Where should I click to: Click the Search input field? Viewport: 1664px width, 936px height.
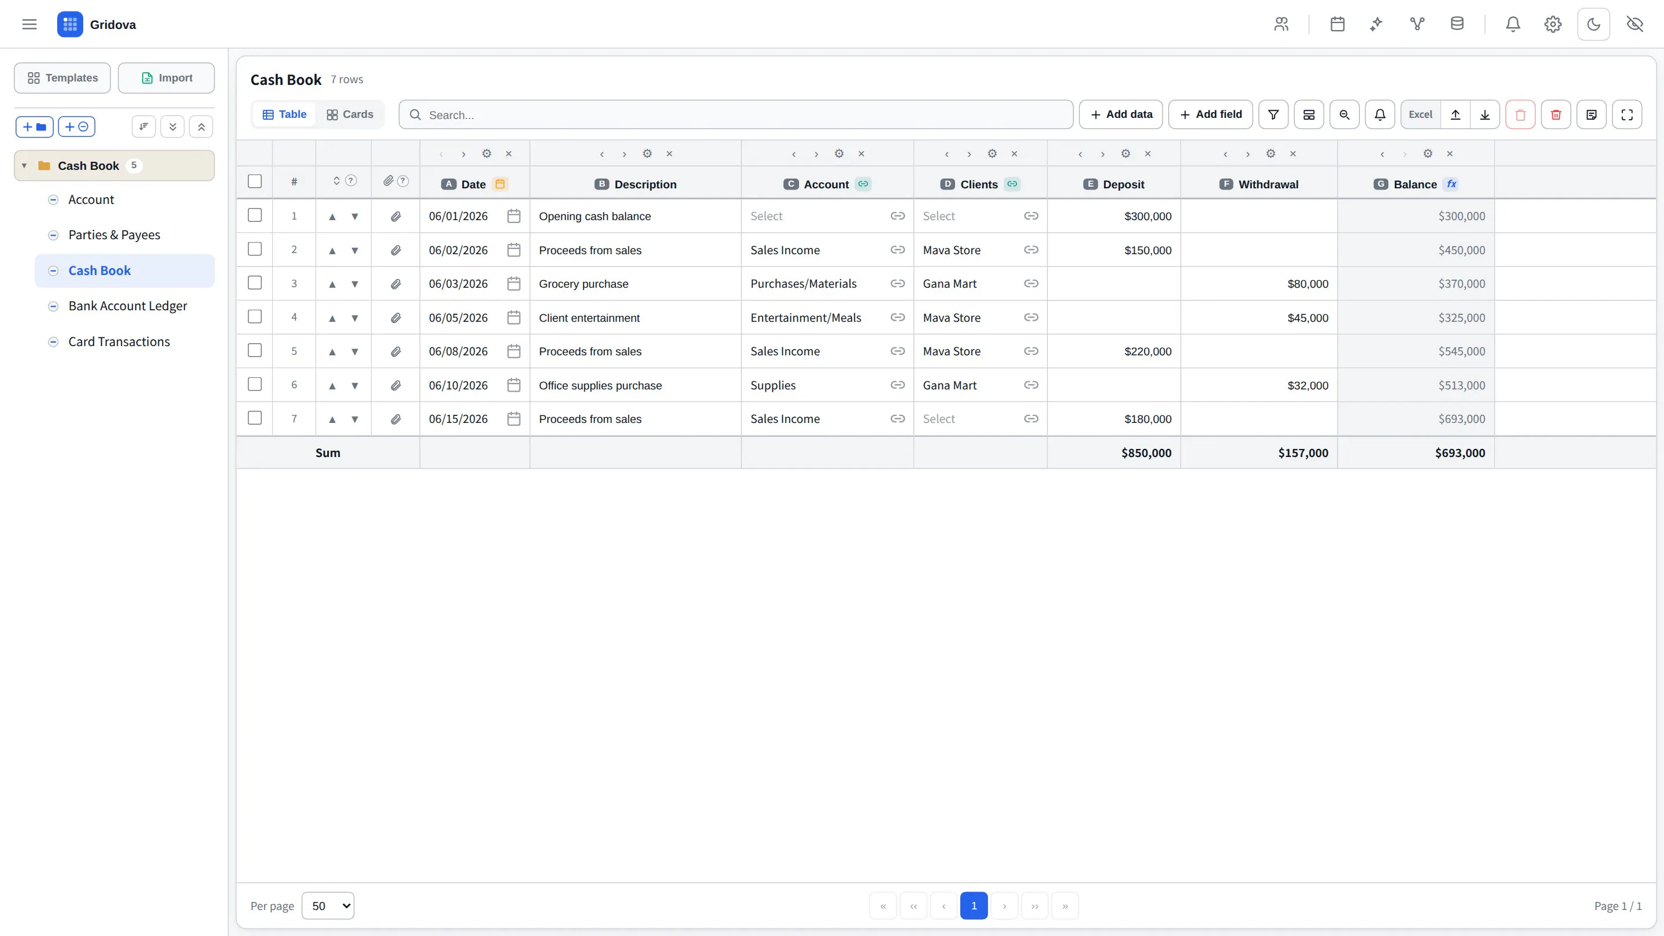(x=736, y=114)
